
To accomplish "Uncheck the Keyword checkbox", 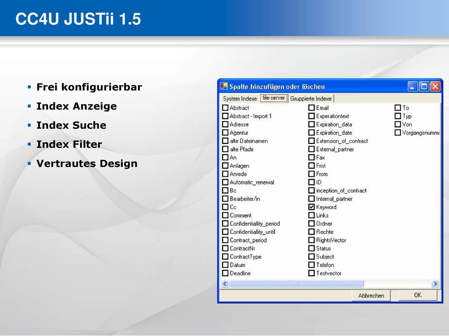I will pos(312,207).
